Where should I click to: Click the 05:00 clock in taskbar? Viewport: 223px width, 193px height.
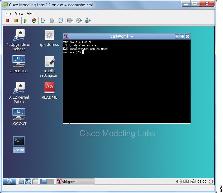pos(202,181)
